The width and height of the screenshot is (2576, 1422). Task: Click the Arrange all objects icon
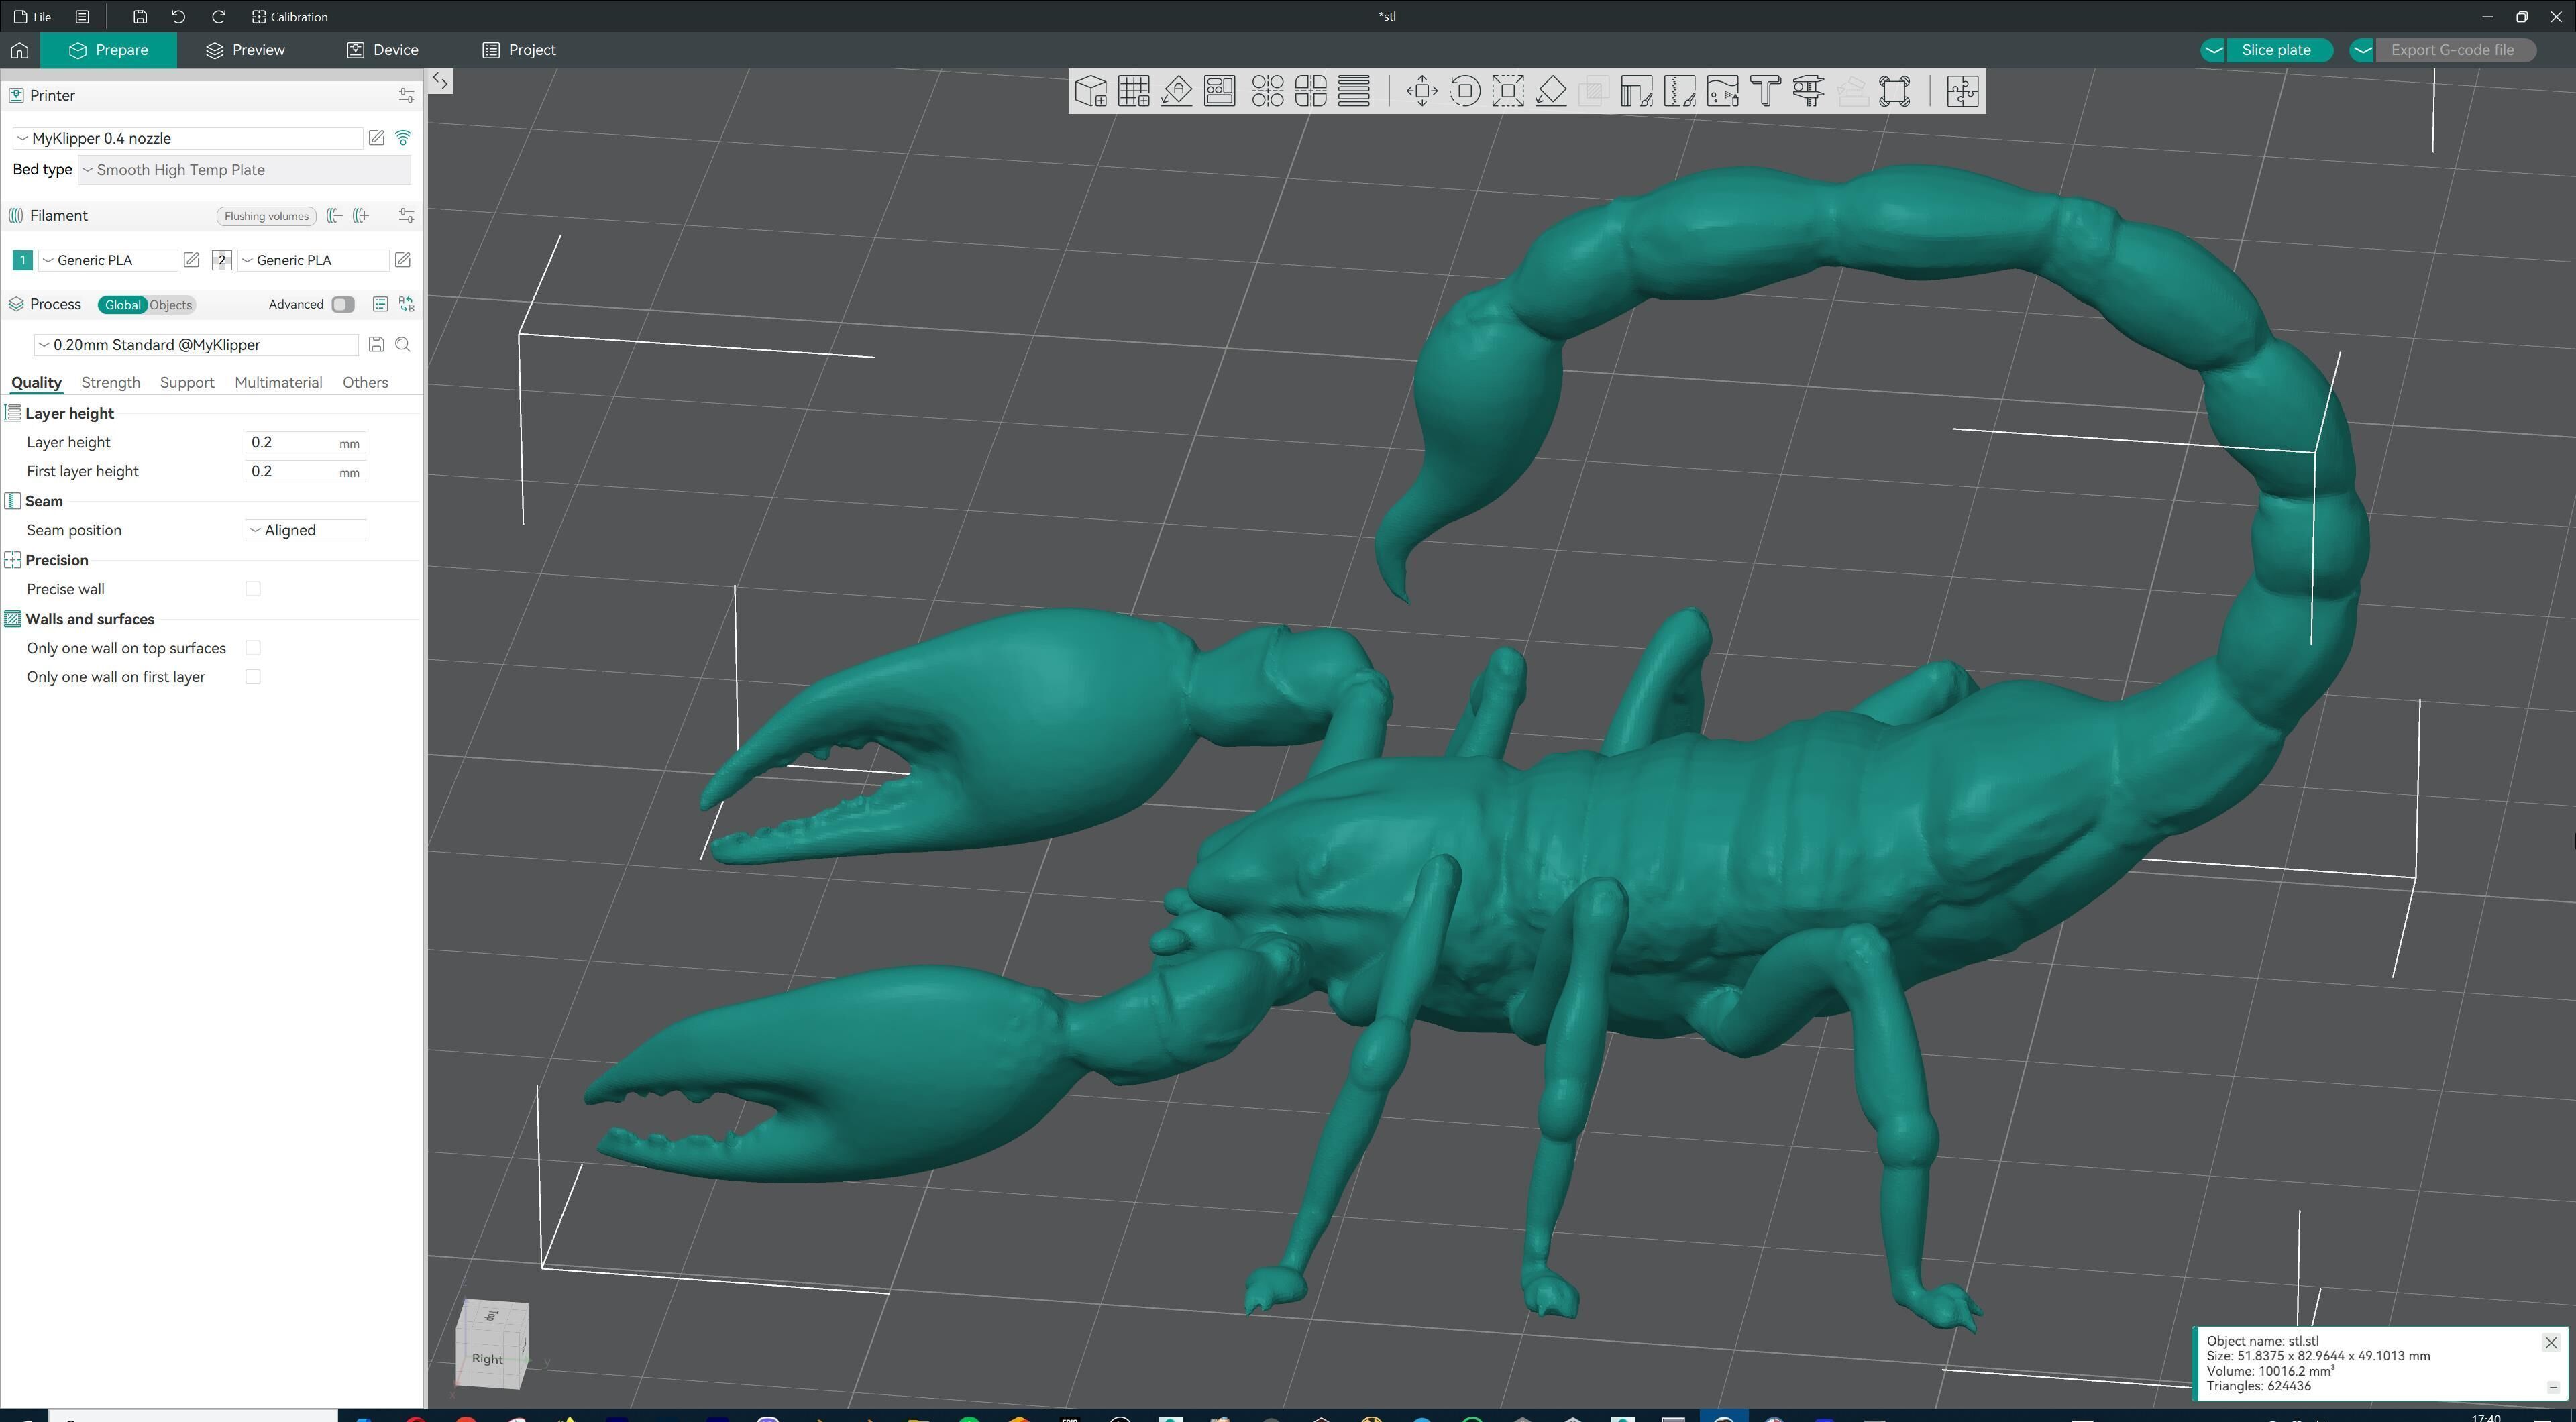pyautogui.click(x=1219, y=91)
